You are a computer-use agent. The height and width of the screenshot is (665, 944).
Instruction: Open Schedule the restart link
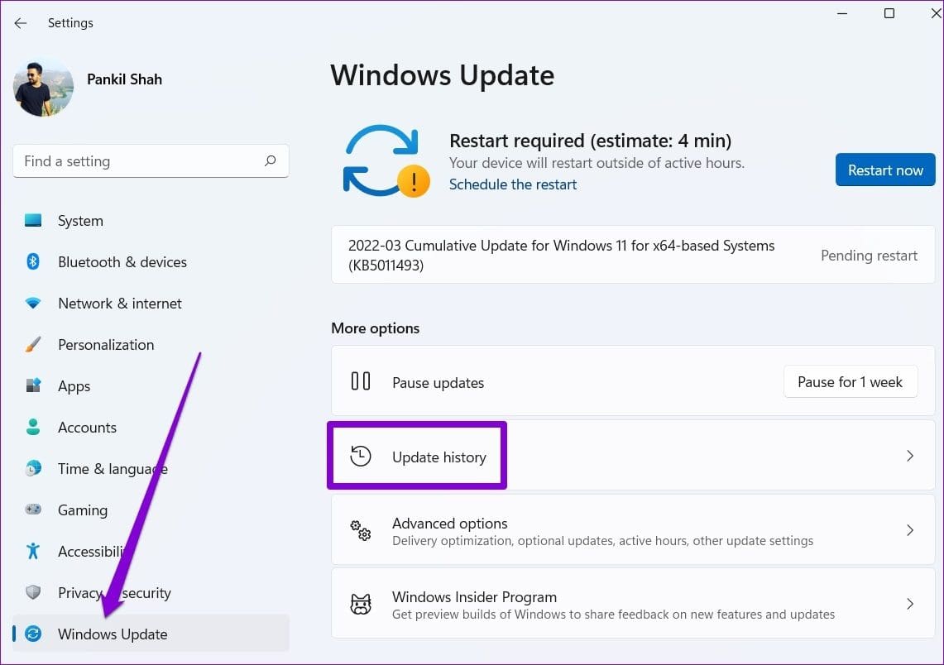(x=512, y=184)
